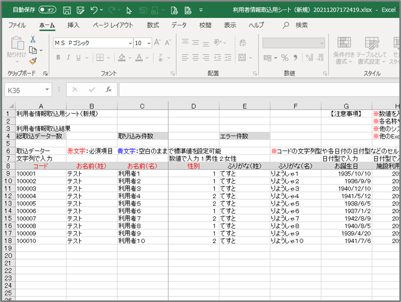Switch to the 挿入 tab
401x302 pixels.
tap(73, 25)
